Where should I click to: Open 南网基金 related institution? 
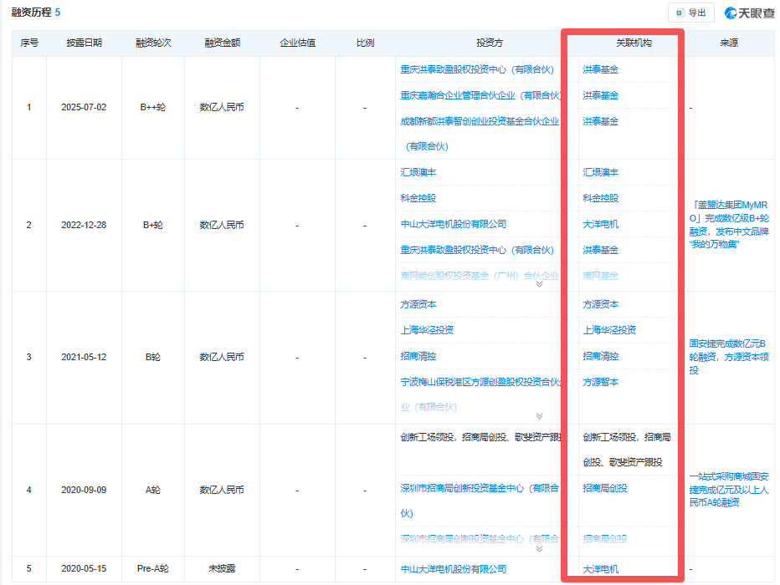pos(600,276)
